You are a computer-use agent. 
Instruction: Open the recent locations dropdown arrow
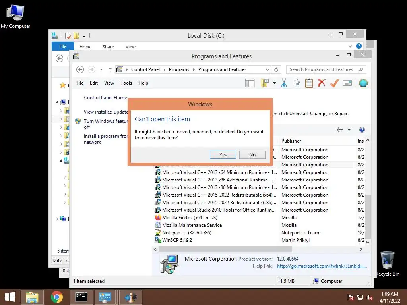101,69
